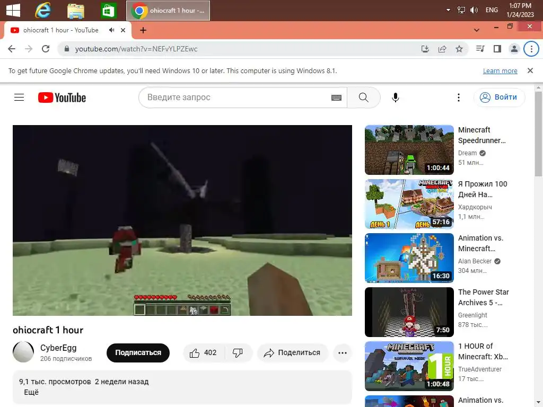
Task: Start voice search with microphone
Action: [396, 98]
